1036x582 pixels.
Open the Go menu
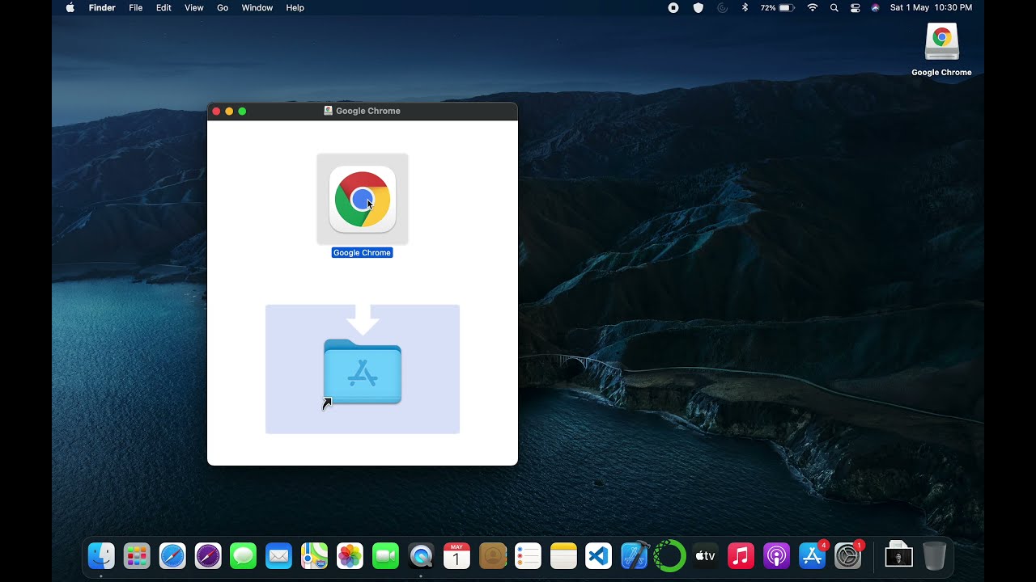(x=223, y=8)
